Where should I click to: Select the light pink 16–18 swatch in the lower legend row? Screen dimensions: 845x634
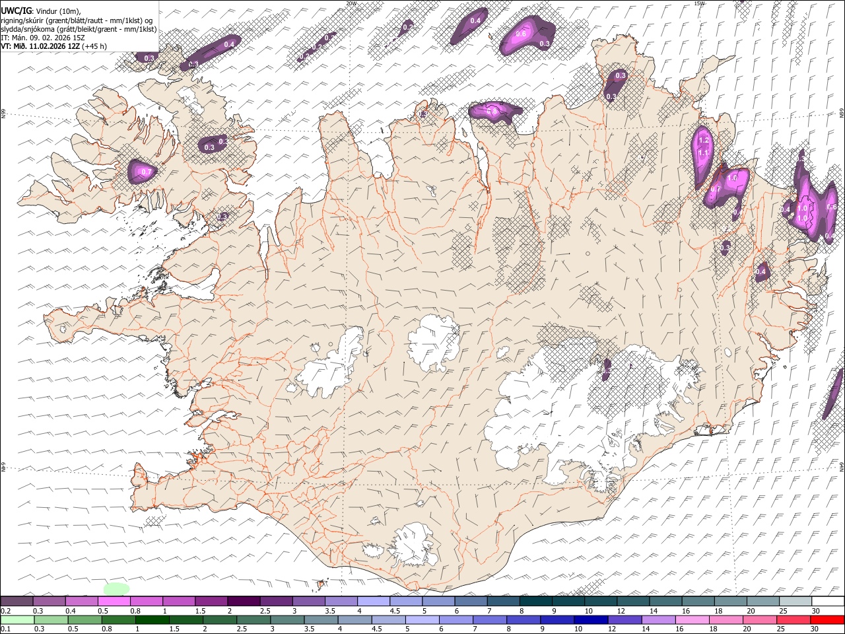[691, 619]
